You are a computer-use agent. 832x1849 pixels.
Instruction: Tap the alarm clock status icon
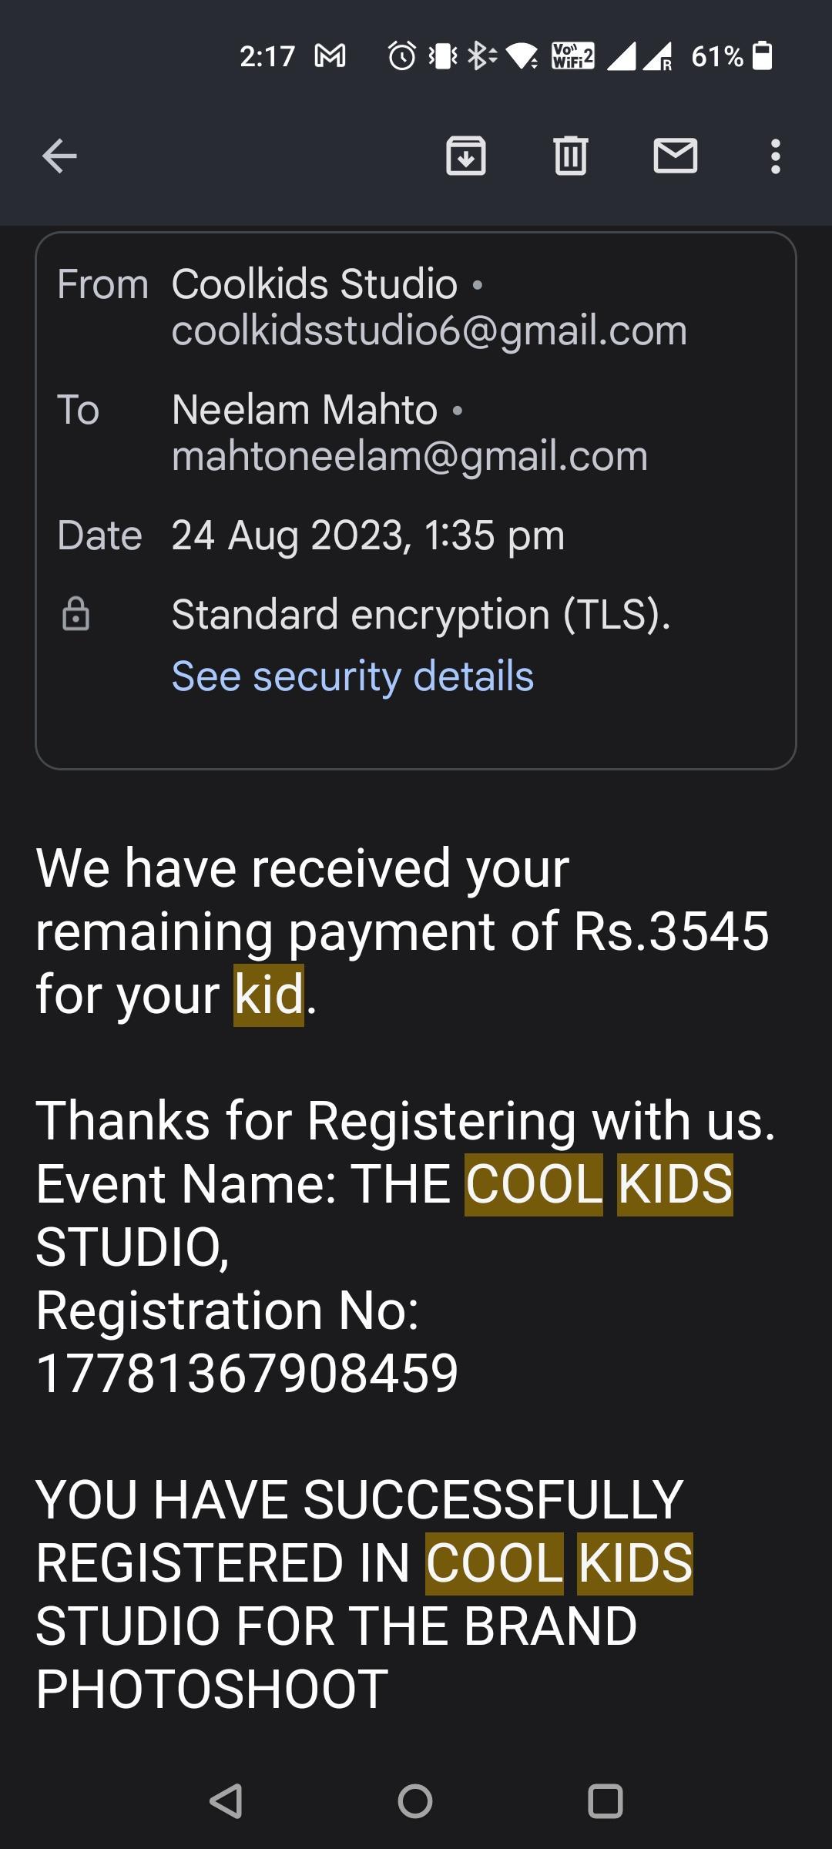(402, 56)
